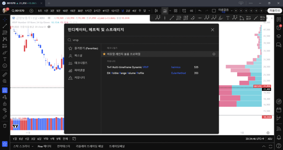Expand the 스탁 스크리너 dropdown chevron
This screenshot has width=283, height=150.
tap(32, 146)
